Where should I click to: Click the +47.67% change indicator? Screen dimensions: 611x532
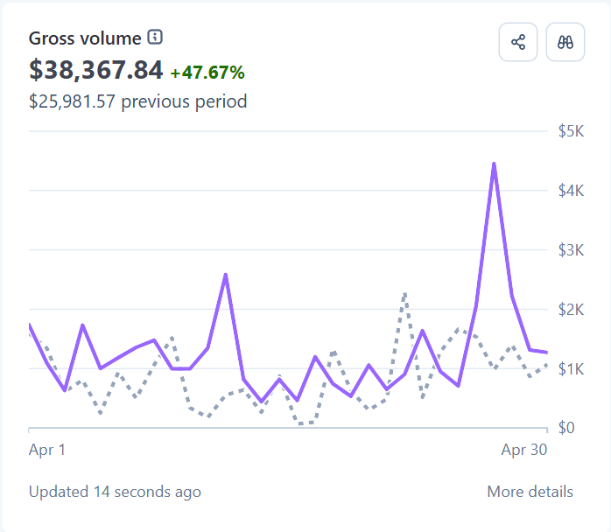tap(207, 73)
